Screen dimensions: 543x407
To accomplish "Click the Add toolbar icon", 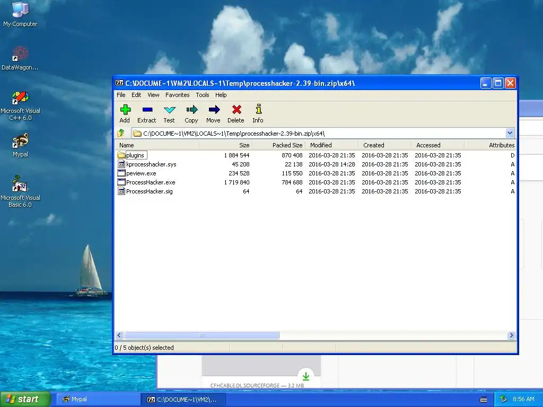I will coord(125,110).
